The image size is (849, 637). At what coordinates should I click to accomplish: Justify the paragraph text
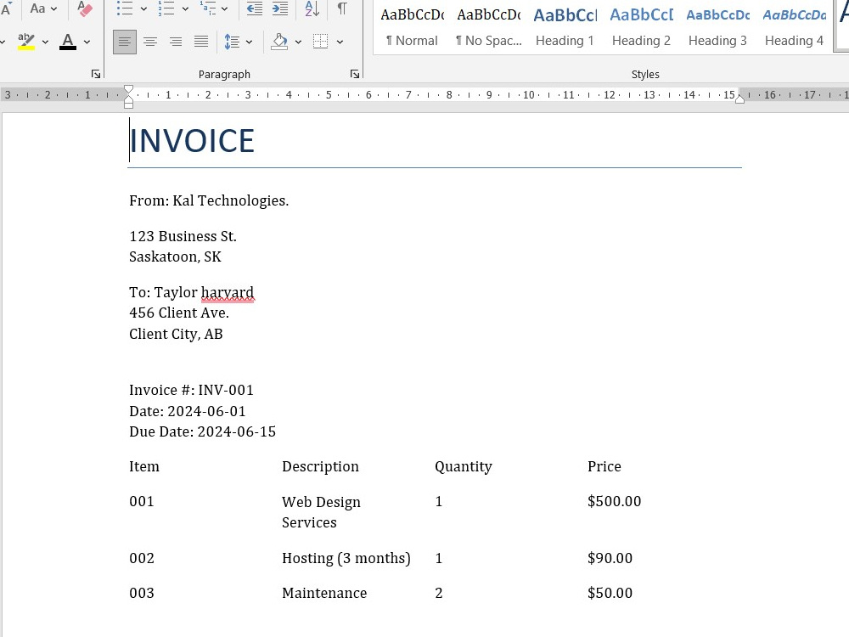[201, 42]
